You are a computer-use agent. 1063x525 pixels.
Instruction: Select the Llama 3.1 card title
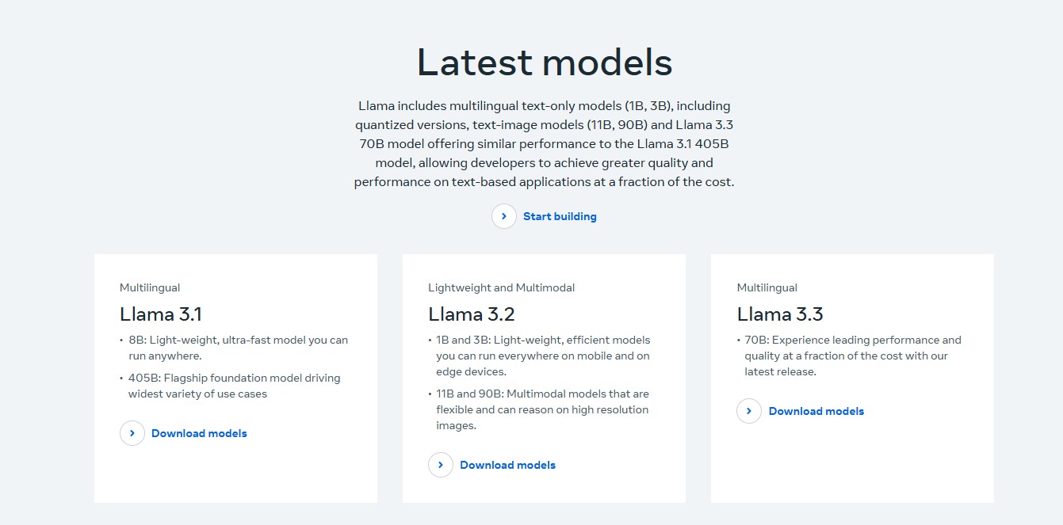[161, 314]
